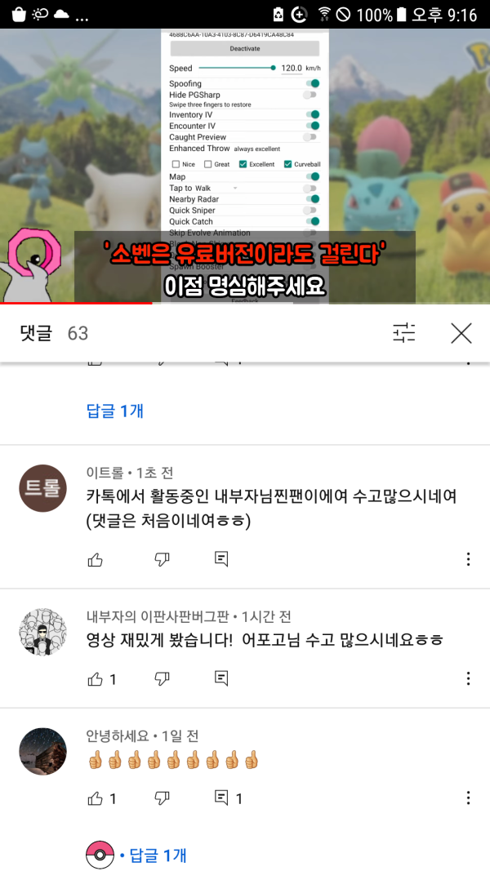Close the comments panel

(x=461, y=333)
